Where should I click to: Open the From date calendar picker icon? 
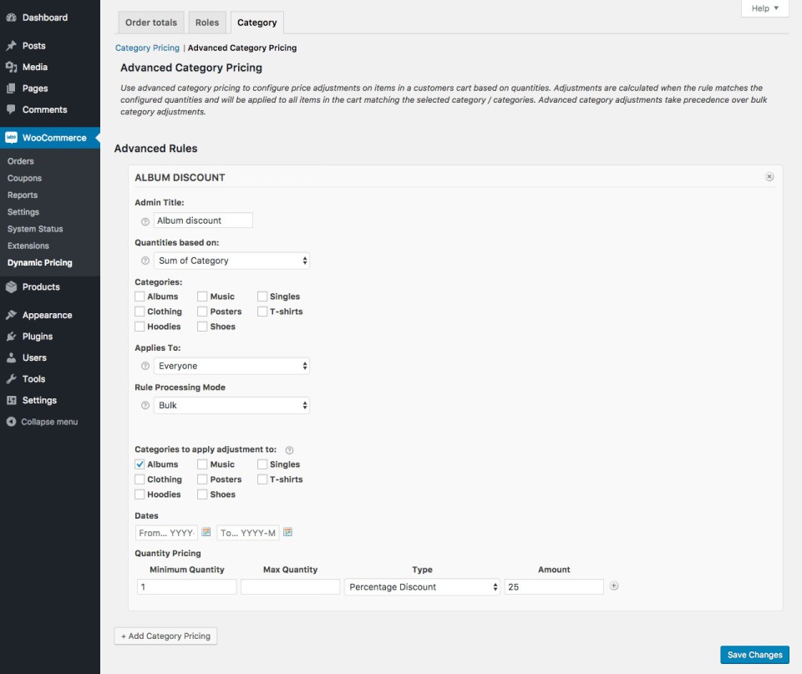point(206,532)
